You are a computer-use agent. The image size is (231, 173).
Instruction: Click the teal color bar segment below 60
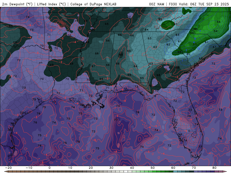[x=175, y=172]
